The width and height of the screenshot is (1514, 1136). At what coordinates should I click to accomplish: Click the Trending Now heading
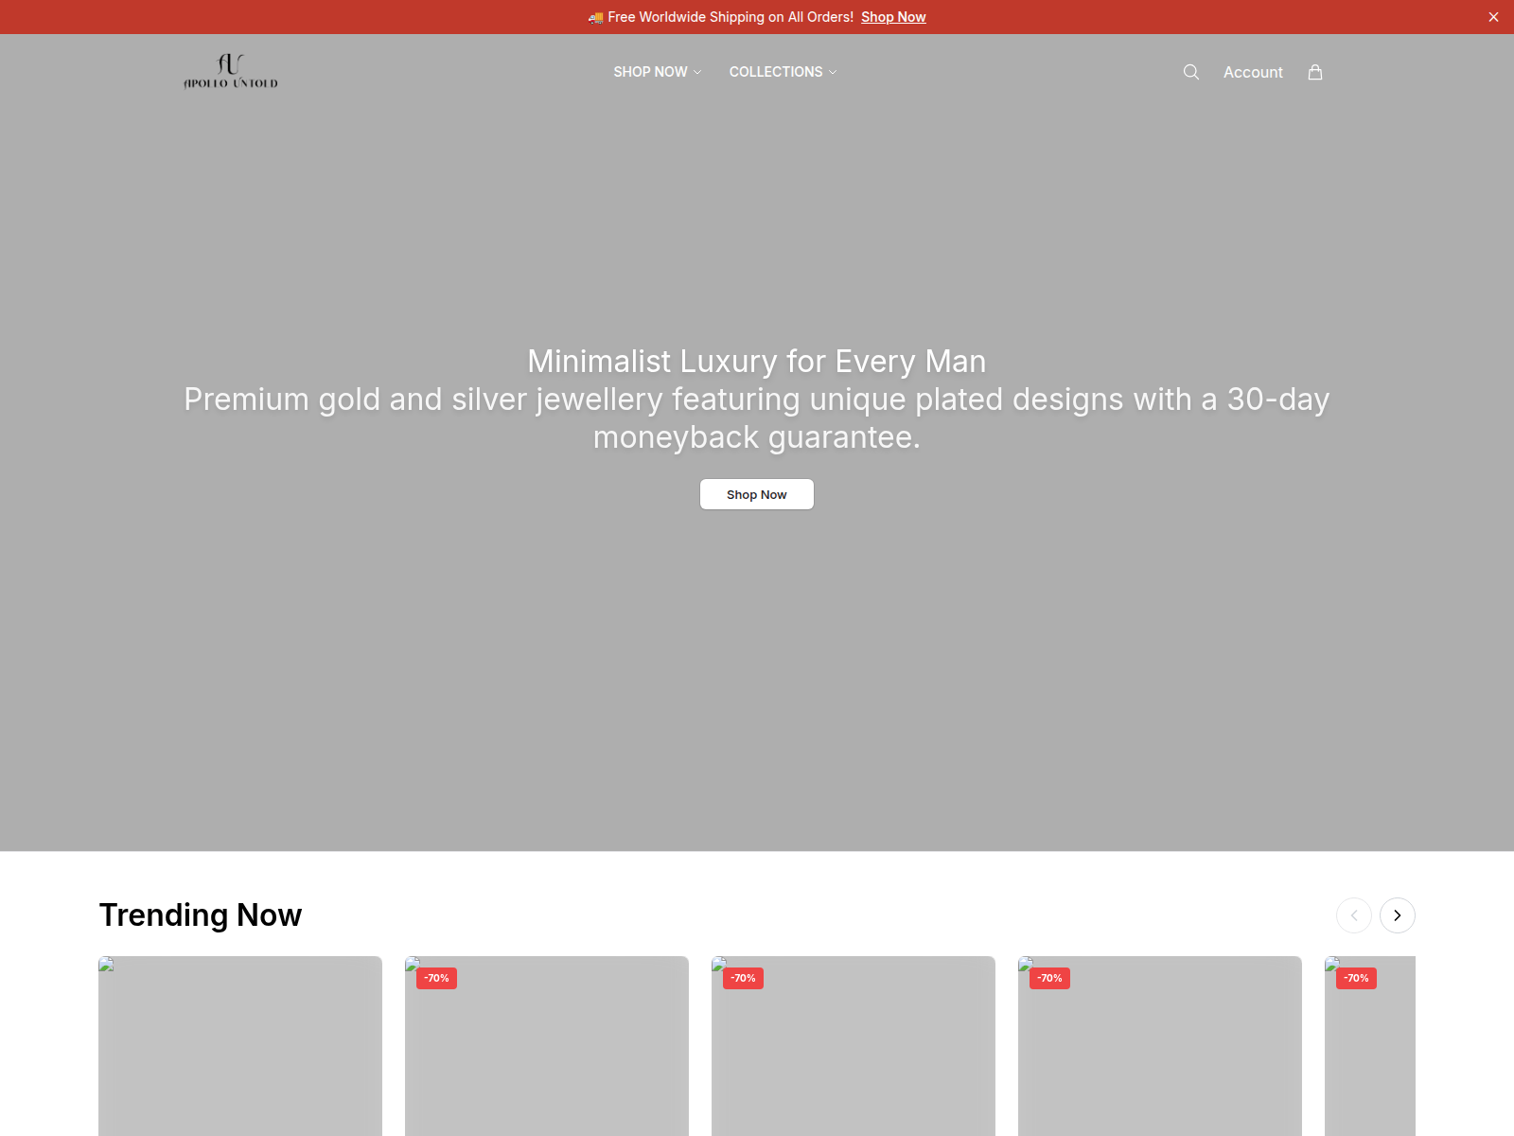tap(201, 915)
